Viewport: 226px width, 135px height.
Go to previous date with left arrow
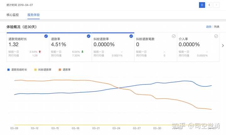click(x=209, y=5)
